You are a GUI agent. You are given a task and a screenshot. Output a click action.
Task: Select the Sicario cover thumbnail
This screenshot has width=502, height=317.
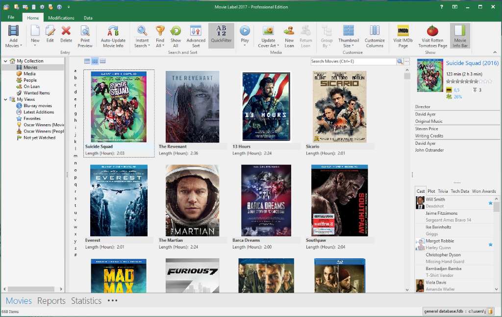point(340,107)
